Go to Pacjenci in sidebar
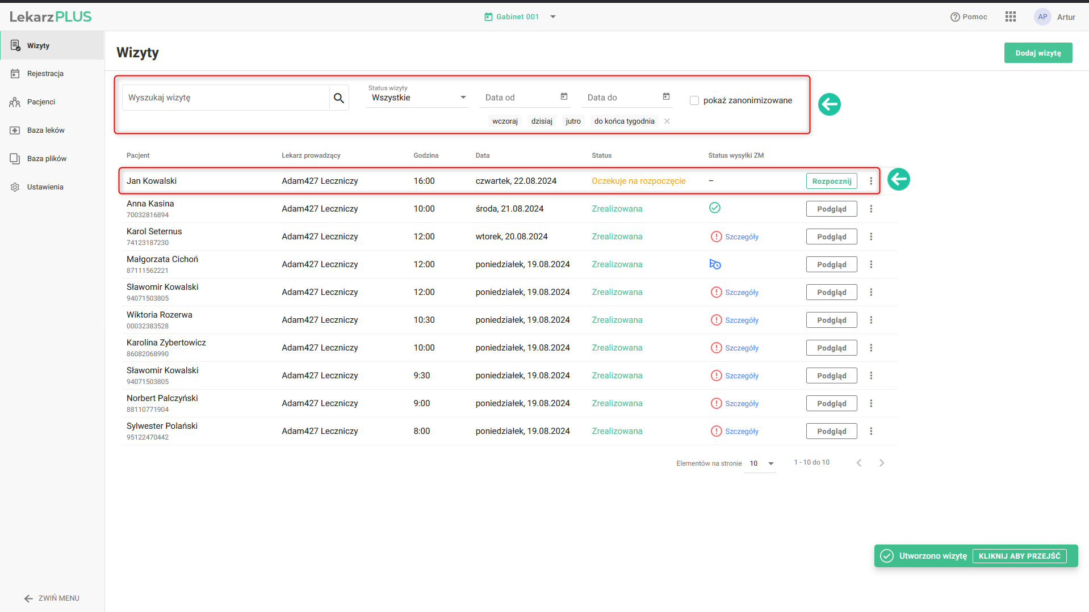The height and width of the screenshot is (612, 1089). (x=41, y=102)
